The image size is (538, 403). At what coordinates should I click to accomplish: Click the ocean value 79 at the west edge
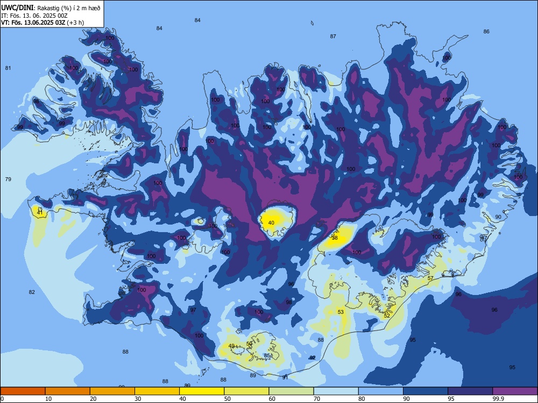8,179
